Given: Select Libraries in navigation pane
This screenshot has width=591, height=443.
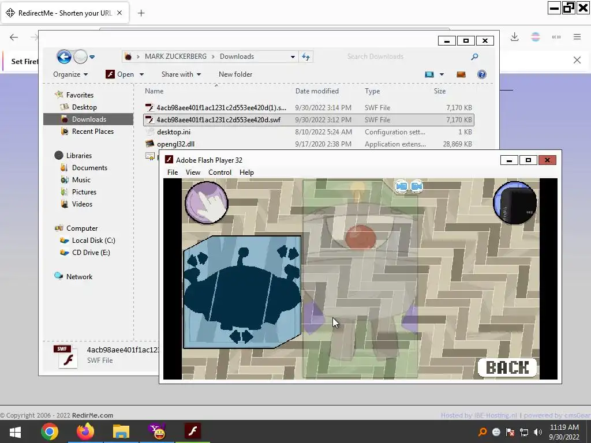Looking at the screenshot, I should [x=78, y=156].
